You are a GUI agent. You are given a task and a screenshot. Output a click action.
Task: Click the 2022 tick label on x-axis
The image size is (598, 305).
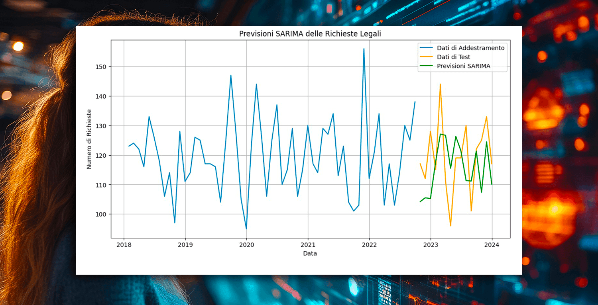tap(369, 244)
